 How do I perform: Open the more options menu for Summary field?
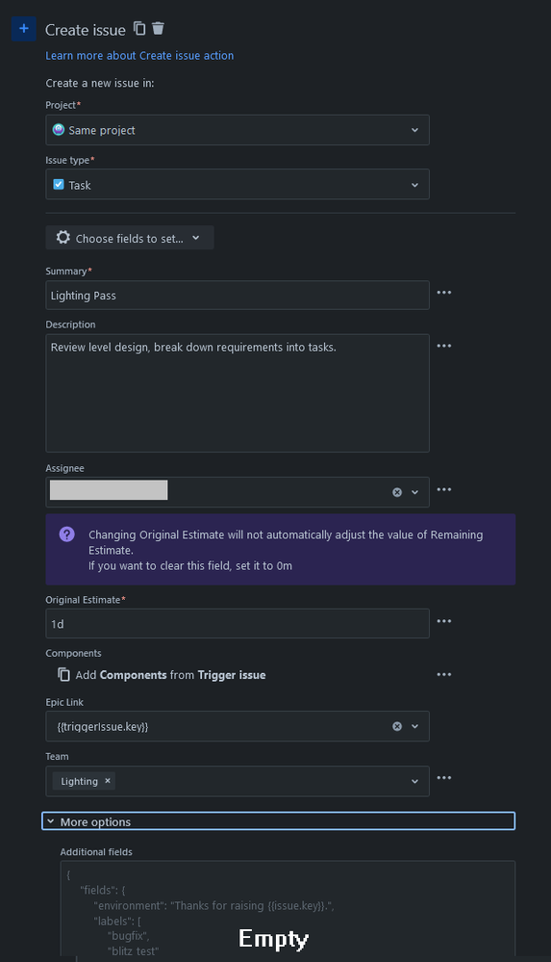(443, 293)
